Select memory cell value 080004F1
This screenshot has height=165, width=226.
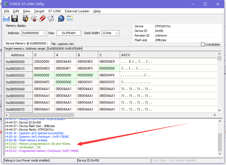pos(65,68)
